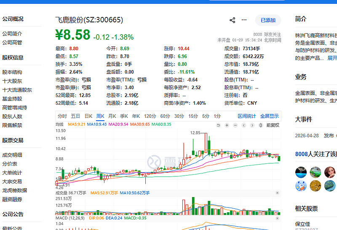Click the 2026-04-28 event entry
Image resolution: width=337 pixels, height=230 pixels.
point(316,135)
